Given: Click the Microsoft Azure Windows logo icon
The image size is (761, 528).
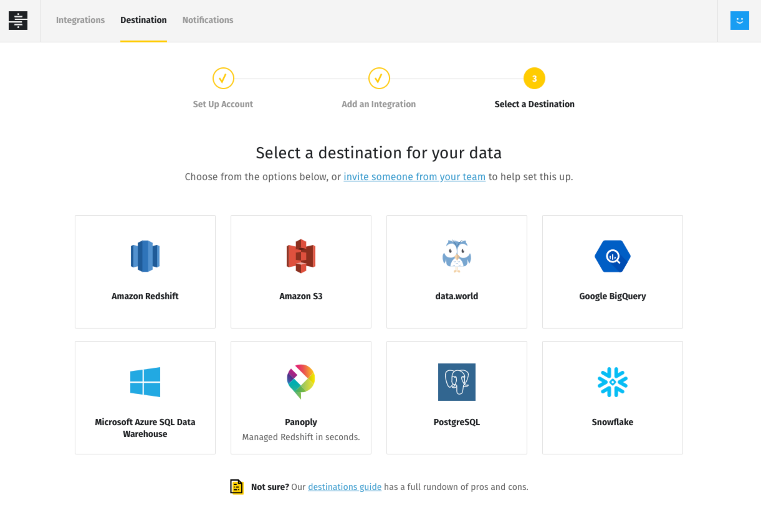Looking at the screenshot, I should pyautogui.click(x=145, y=382).
